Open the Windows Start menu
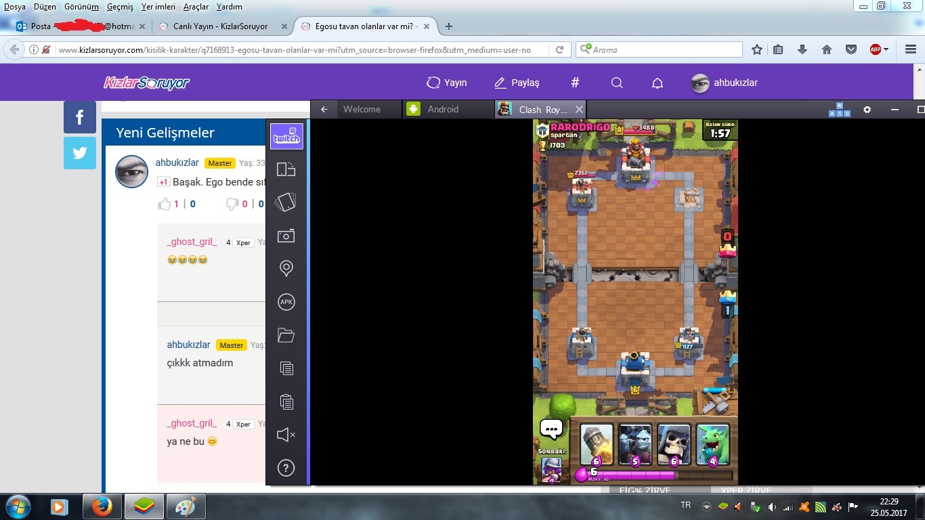 point(17,506)
